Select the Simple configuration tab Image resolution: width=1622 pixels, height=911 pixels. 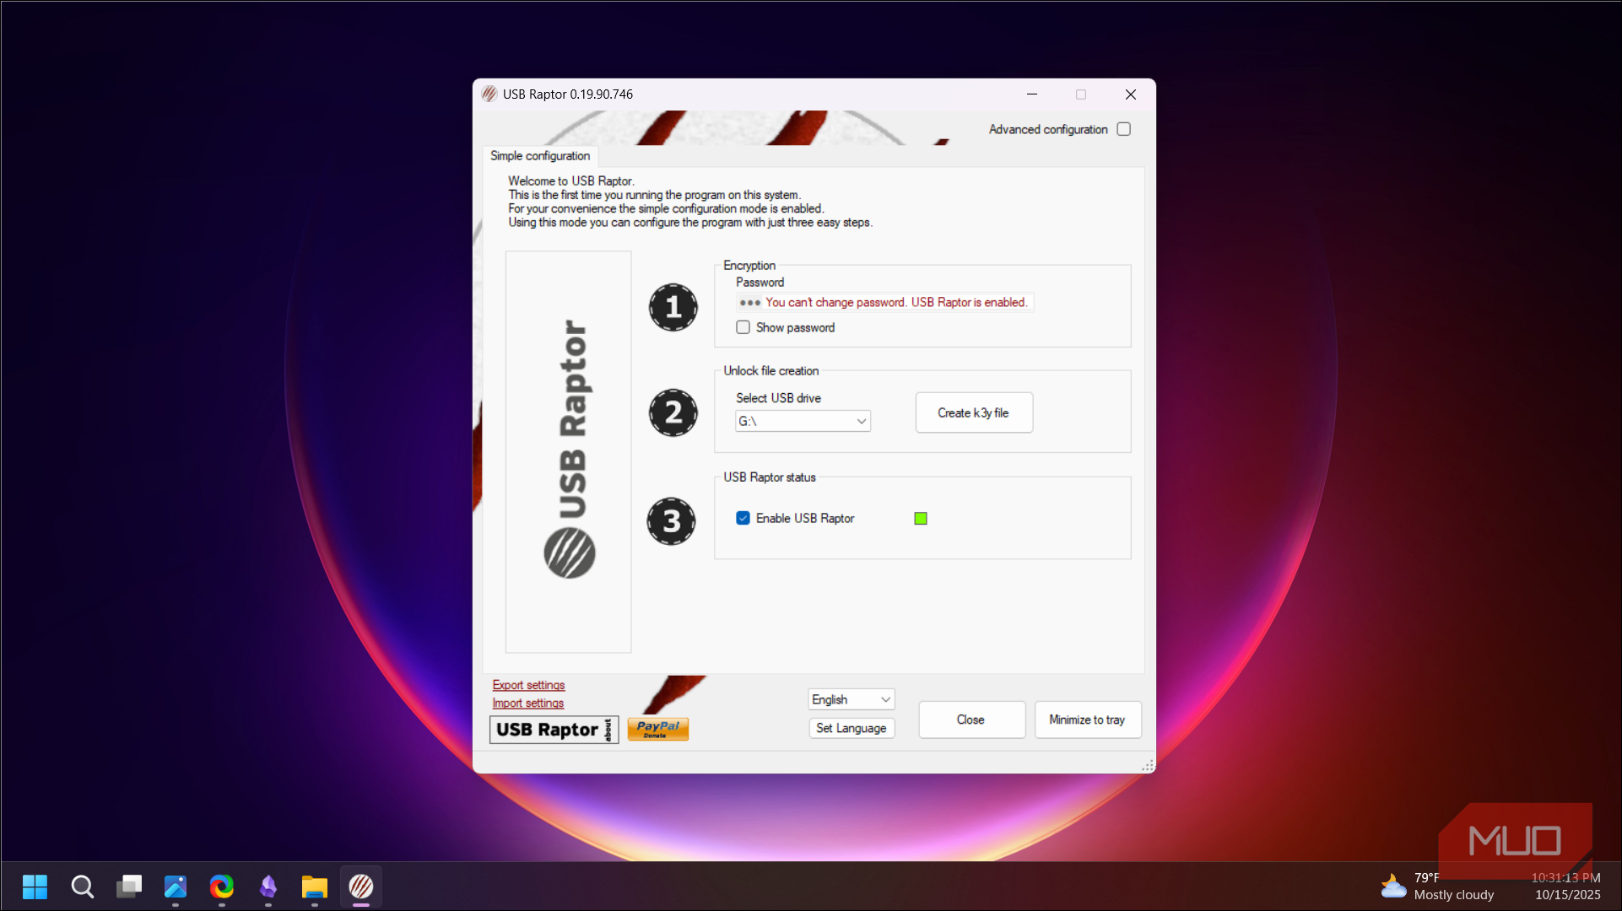[540, 156]
